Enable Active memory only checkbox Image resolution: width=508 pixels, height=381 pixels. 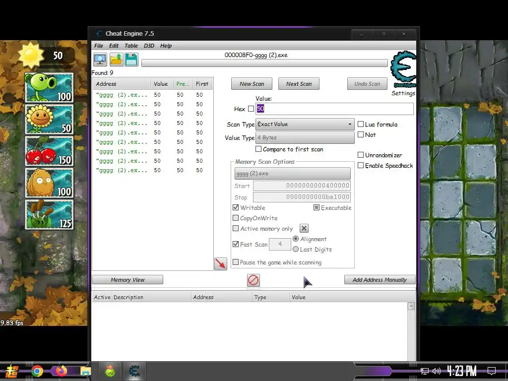coord(236,228)
